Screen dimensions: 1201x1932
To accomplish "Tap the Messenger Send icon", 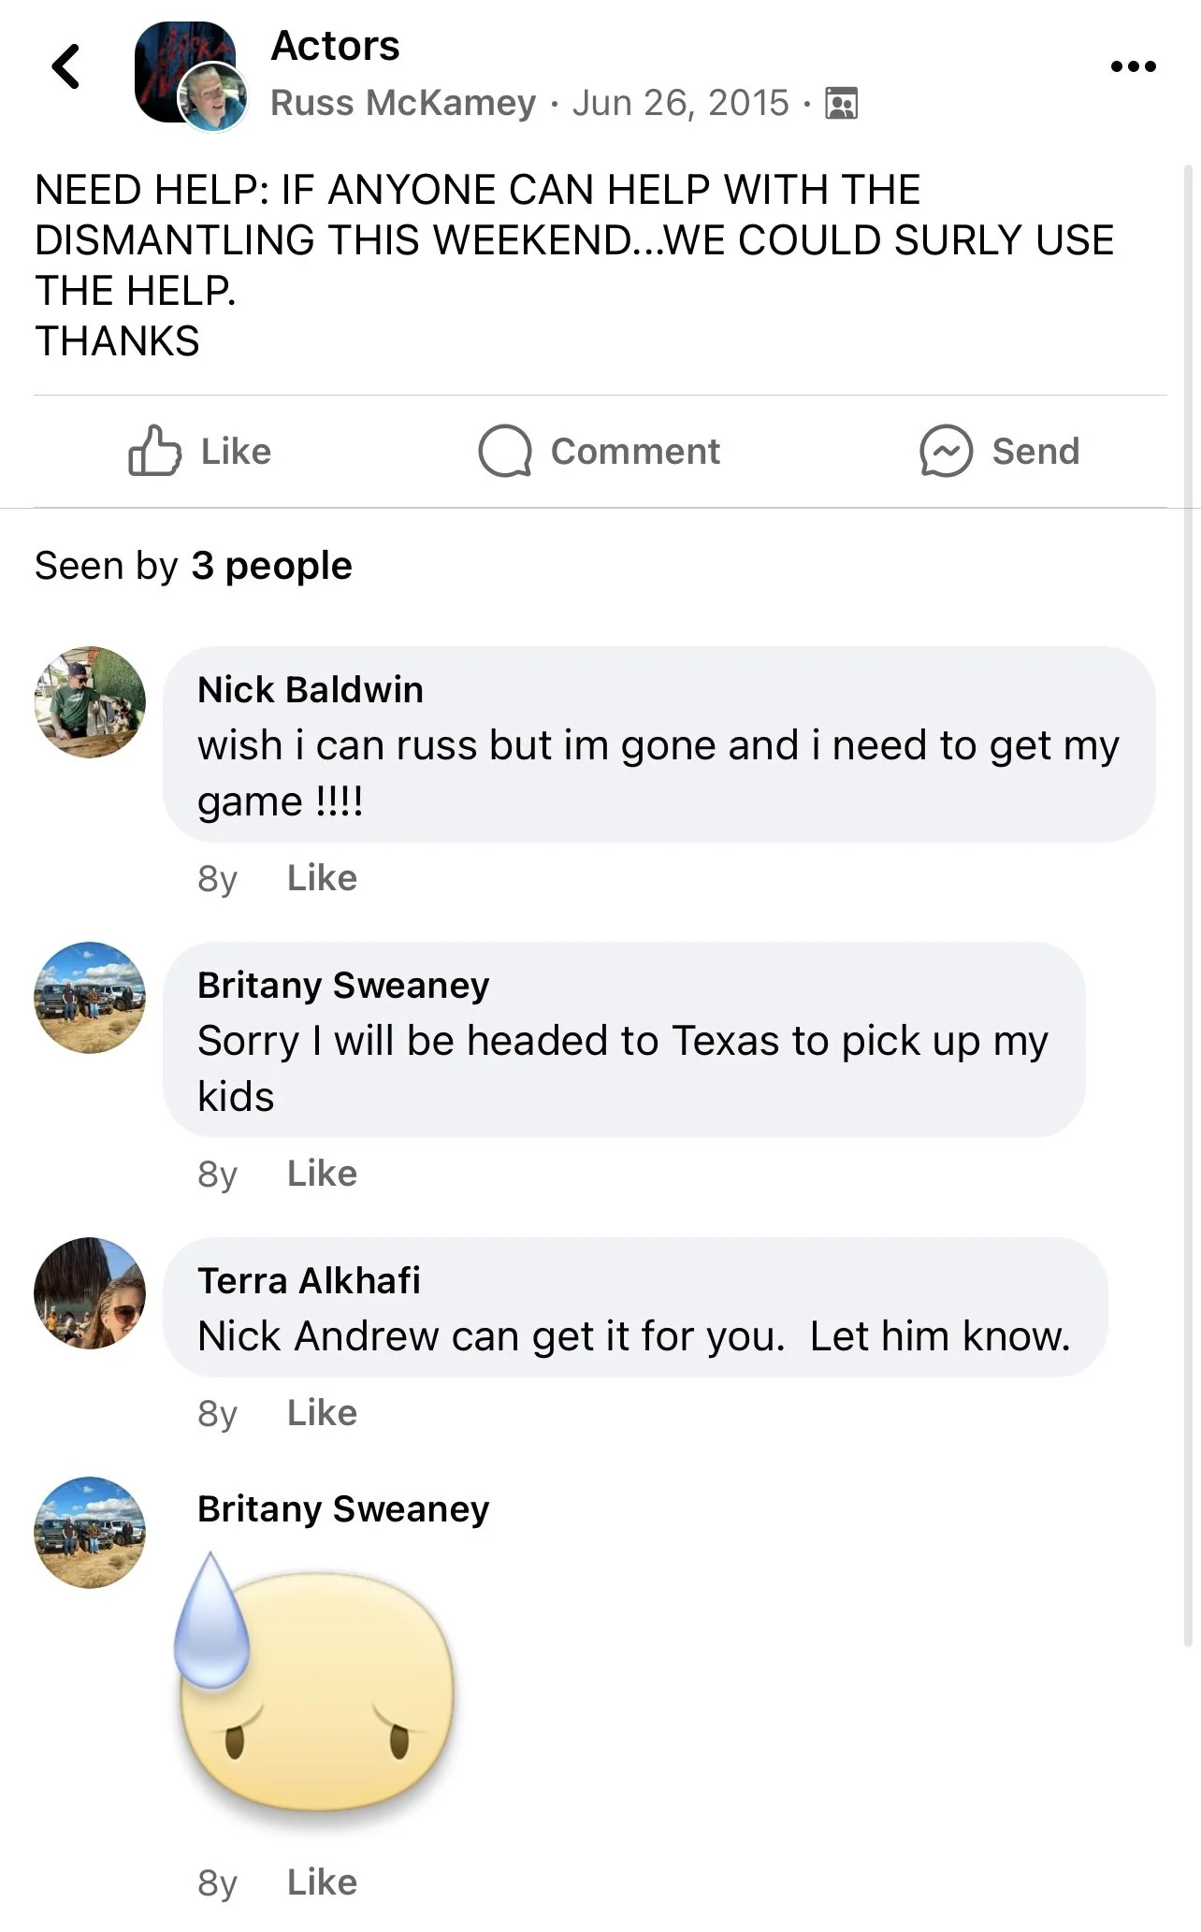I will [946, 452].
